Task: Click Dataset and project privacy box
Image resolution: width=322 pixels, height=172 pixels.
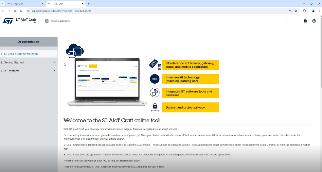Action: click(190, 107)
